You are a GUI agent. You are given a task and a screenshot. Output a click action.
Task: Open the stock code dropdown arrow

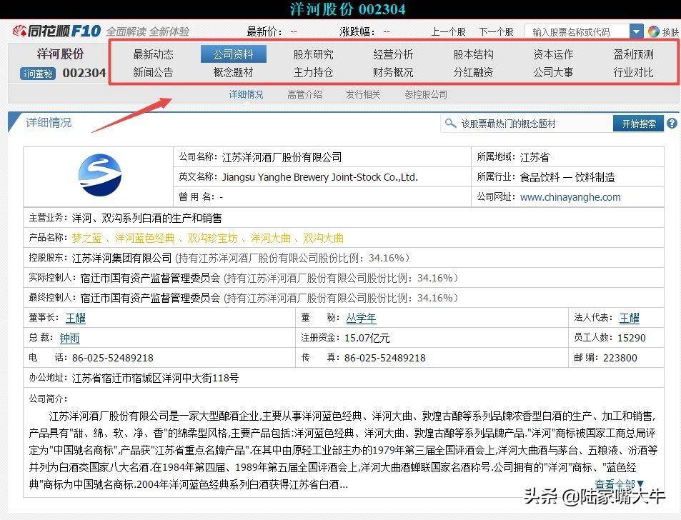[636, 31]
